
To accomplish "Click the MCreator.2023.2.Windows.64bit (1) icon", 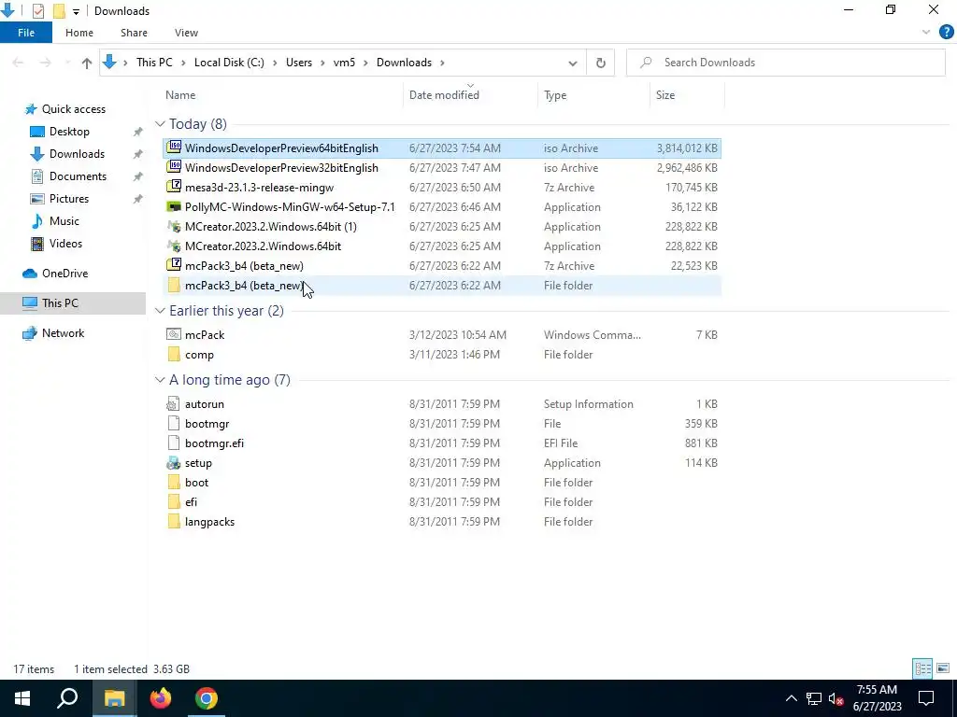I will pos(174,226).
